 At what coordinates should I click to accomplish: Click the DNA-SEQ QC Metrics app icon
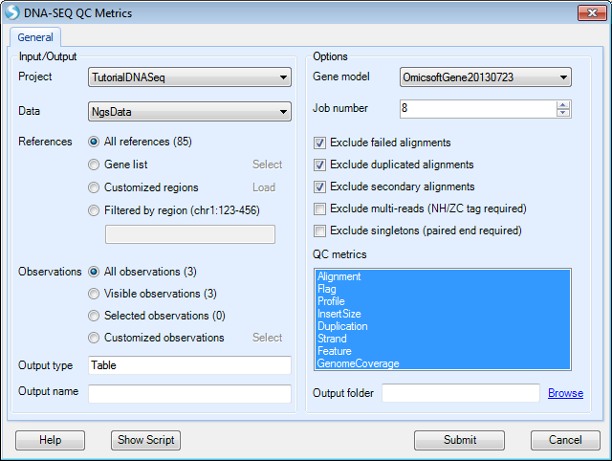coord(12,12)
